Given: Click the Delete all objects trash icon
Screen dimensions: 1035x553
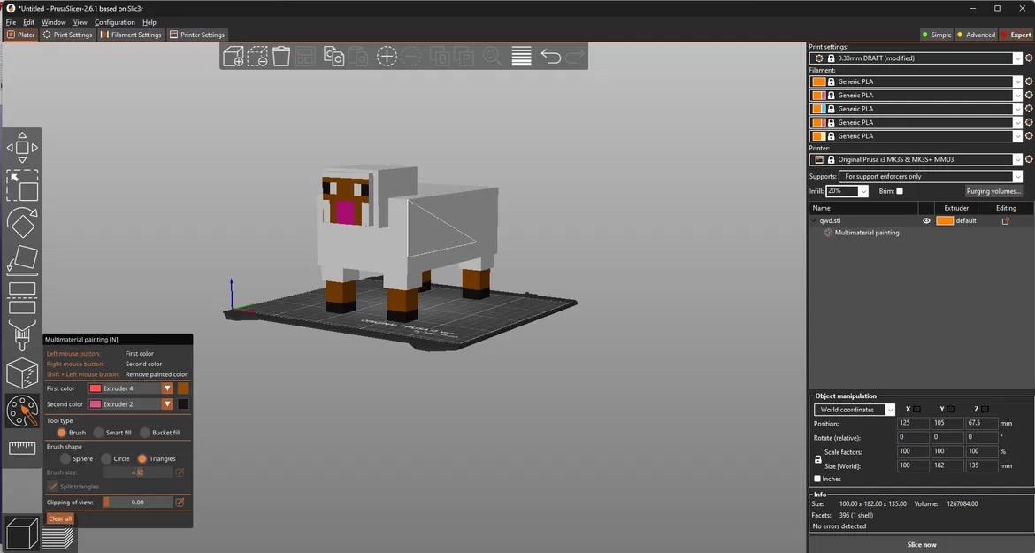Looking at the screenshot, I should 280,56.
